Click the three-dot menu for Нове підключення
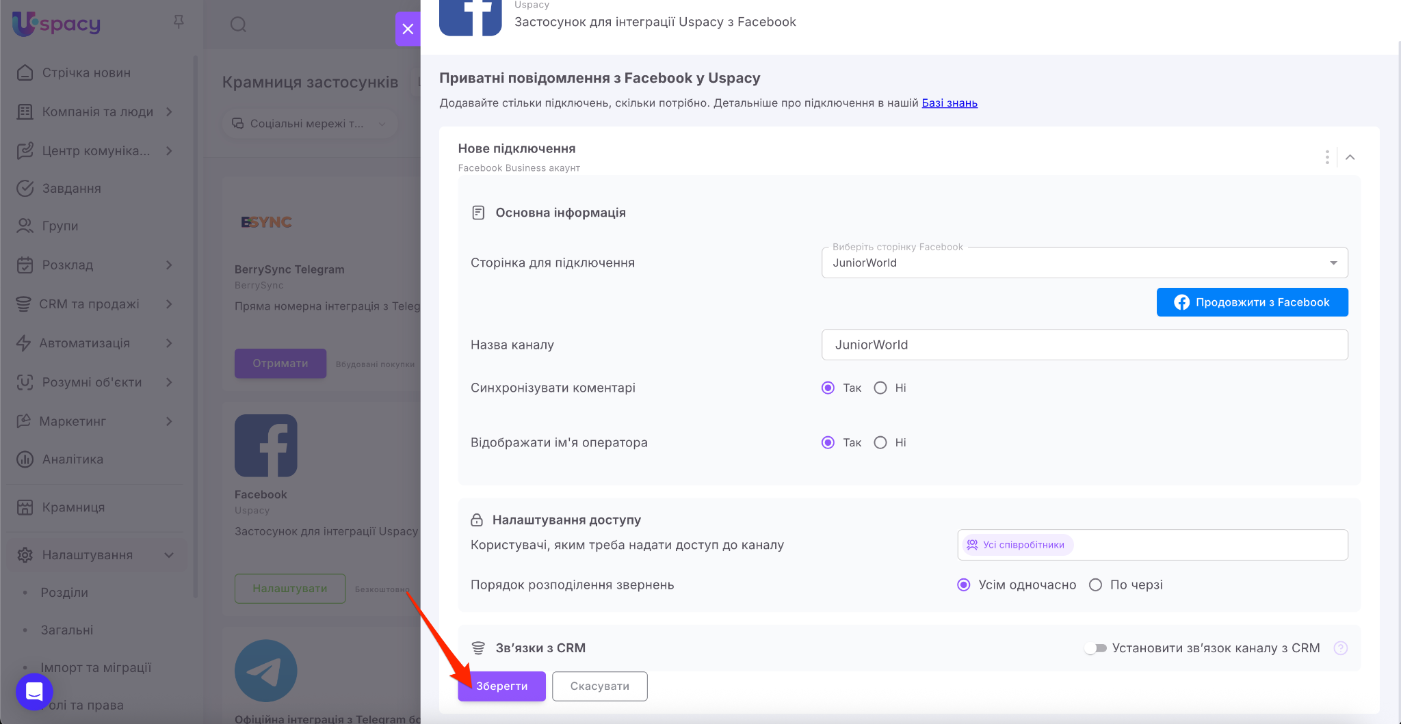 tap(1326, 157)
